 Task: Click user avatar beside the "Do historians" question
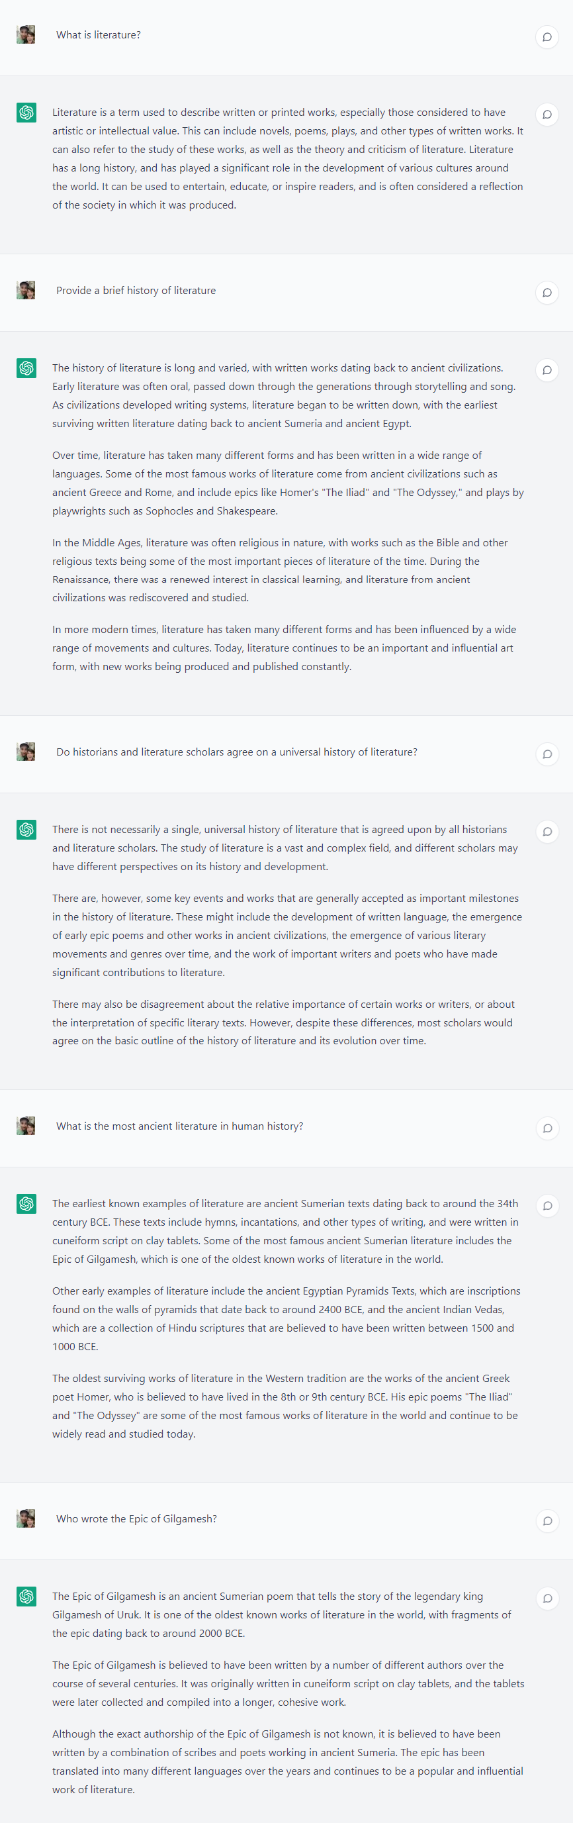click(x=26, y=752)
